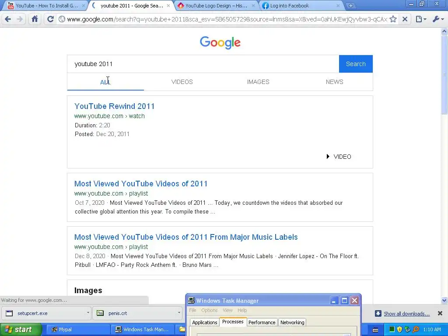Image resolution: width=448 pixels, height=336 pixels.
Task: Open Task Manager View menu
Action: pos(227,310)
